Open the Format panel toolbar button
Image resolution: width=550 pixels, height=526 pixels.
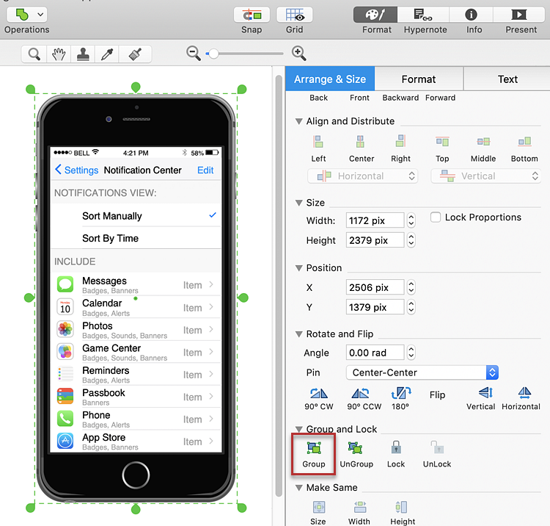(375, 15)
